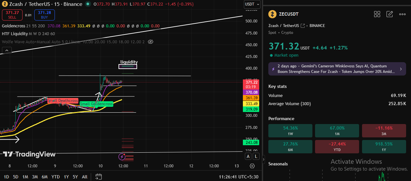
Task: Click the purple news flash icon
Action: pos(273,69)
